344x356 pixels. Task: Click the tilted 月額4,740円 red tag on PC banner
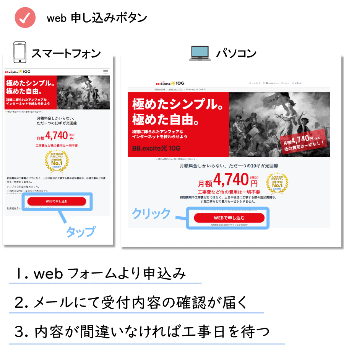[303, 142]
